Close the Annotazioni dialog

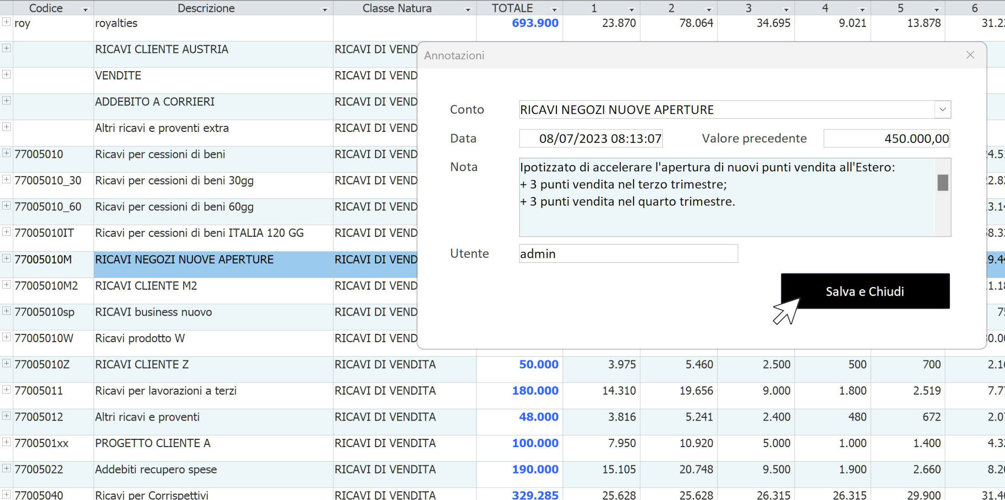tap(970, 55)
